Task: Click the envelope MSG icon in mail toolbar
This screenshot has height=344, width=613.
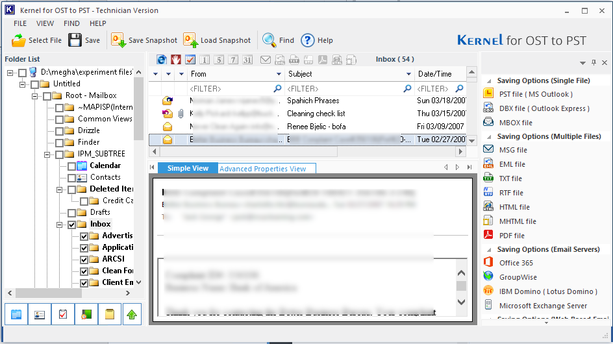Action: pos(266,60)
